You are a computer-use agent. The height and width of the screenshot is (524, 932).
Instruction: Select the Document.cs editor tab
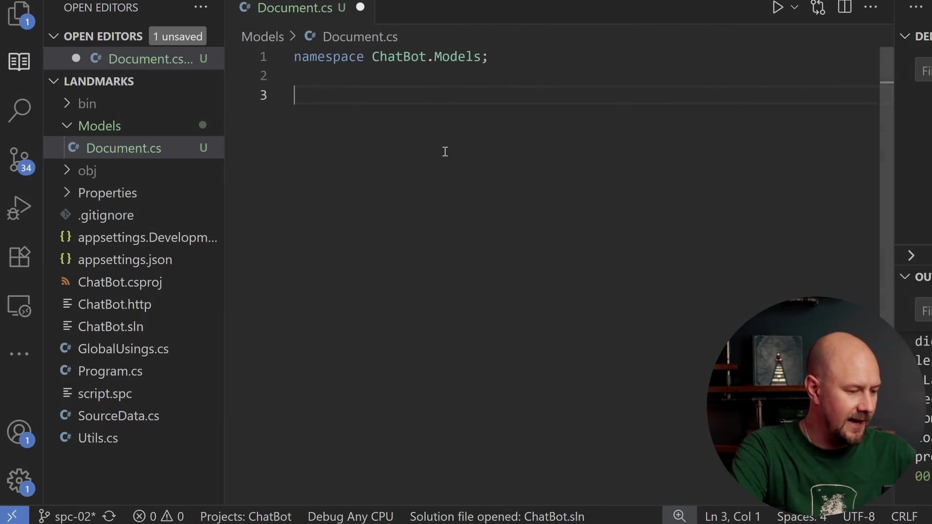[294, 8]
